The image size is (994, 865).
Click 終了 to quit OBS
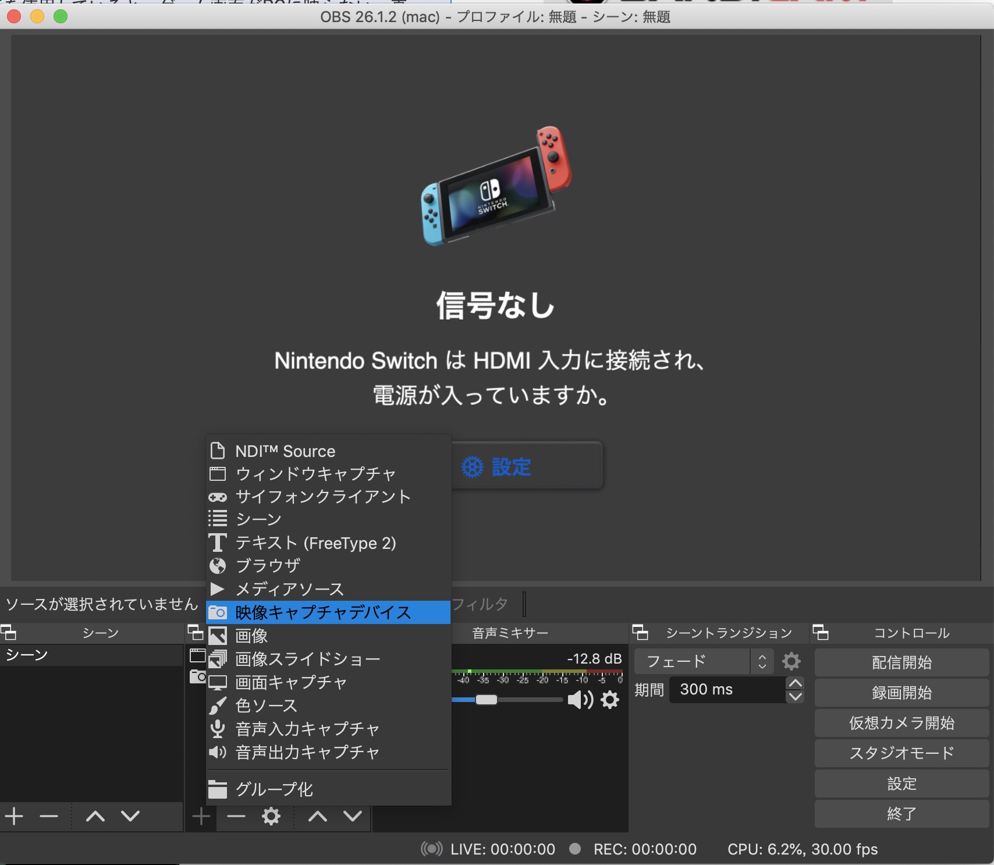[x=901, y=814]
